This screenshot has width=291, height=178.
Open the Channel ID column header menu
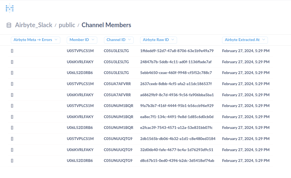(119, 40)
